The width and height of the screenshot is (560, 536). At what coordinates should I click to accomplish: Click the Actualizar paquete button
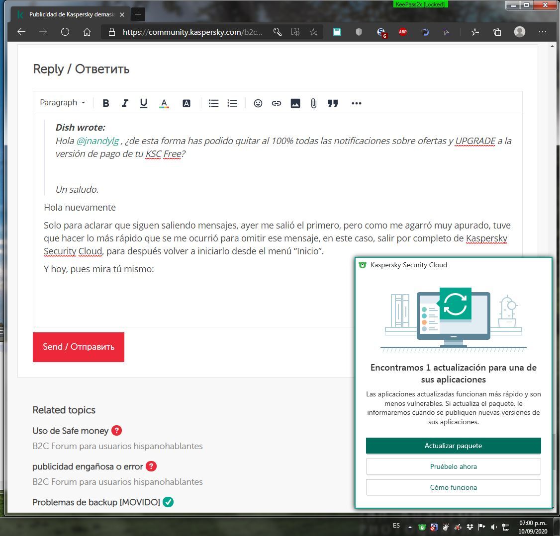click(453, 446)
